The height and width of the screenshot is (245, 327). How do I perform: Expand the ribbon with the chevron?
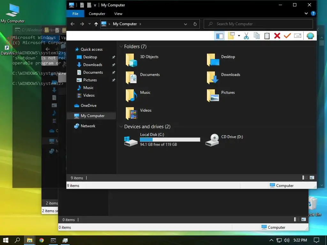[306, 13]
